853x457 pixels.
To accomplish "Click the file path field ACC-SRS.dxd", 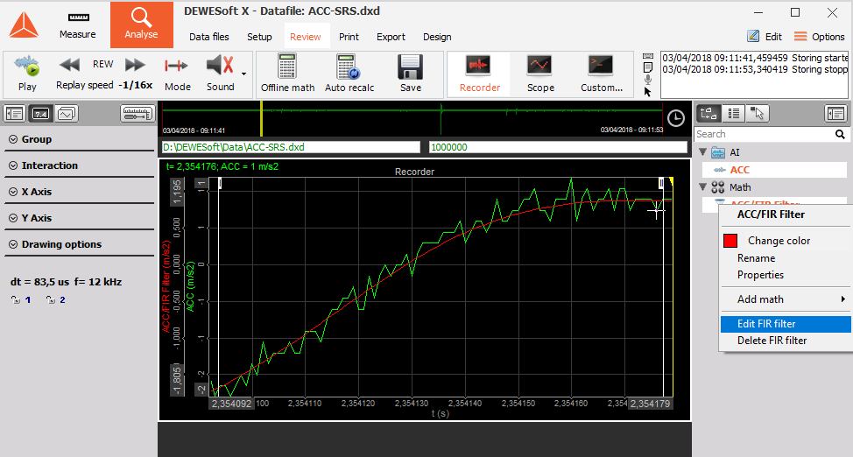I will (x=291, y=147).
